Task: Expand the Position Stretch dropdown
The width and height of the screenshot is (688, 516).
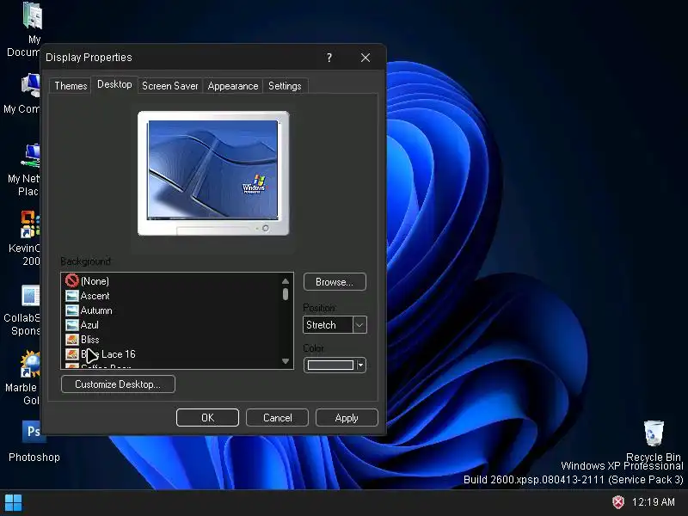Action: 359,325
